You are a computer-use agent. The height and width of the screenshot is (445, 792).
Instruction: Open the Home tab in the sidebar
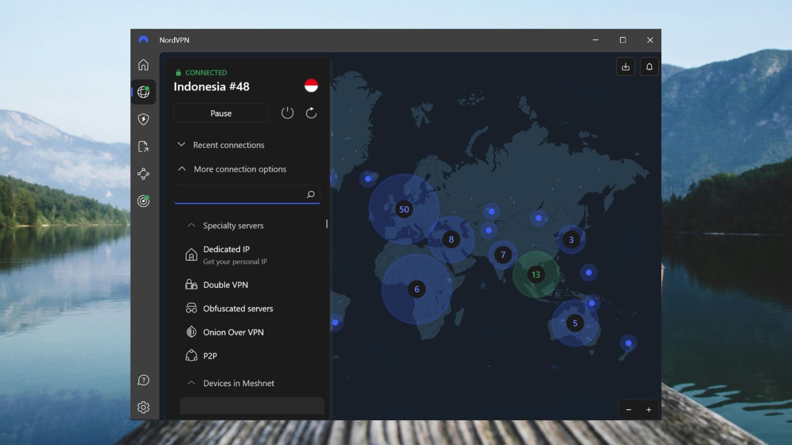tap(143, 64)
